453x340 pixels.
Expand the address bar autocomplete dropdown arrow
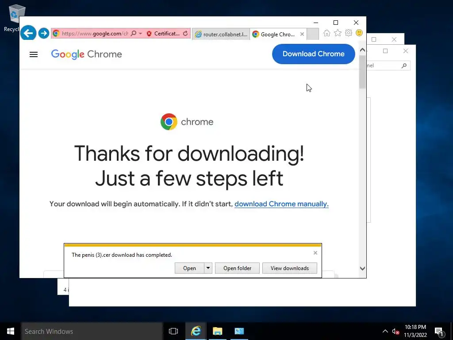point(140,34)
